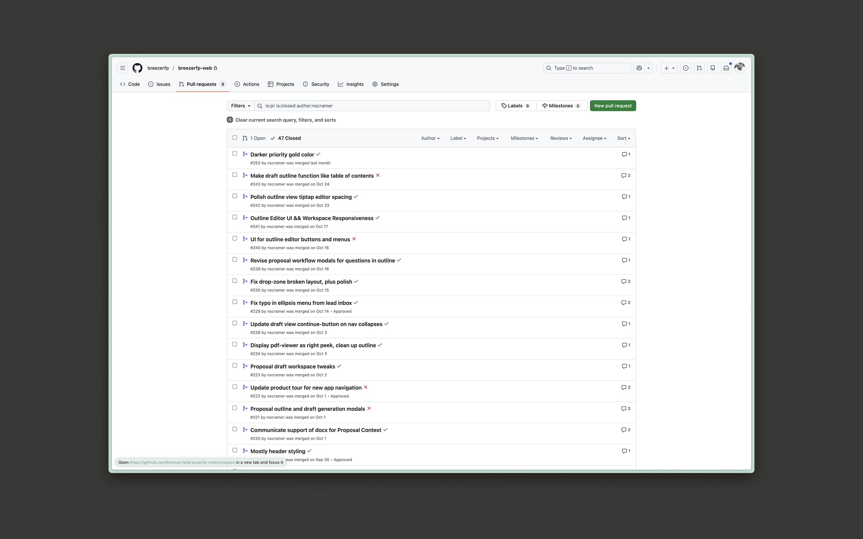Viewport: 863px width, 539px height.
Task: Open the repository Settings tab
Action: point(385,84)
